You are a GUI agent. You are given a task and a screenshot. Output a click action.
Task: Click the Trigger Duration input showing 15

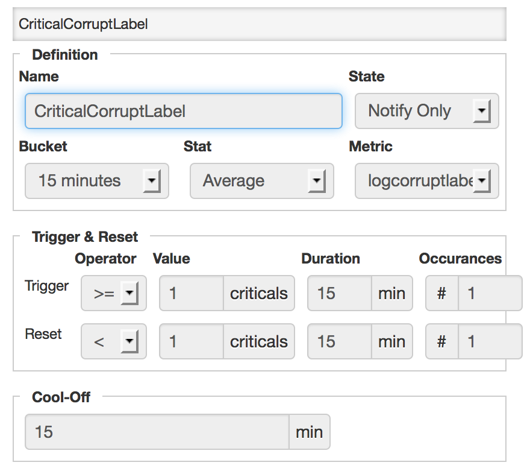click(x=337, y=293)
